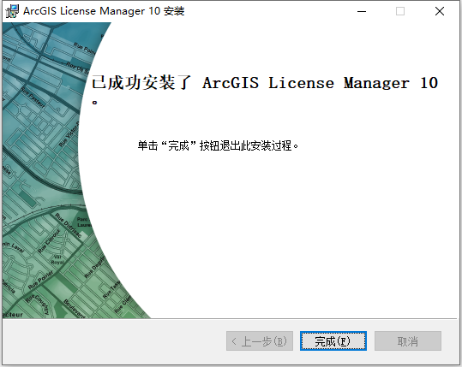462x367 pixels.
Task: Click the heading 已成功安装了 ArcGIS License Manager 10
Action: tap(264, 83)
